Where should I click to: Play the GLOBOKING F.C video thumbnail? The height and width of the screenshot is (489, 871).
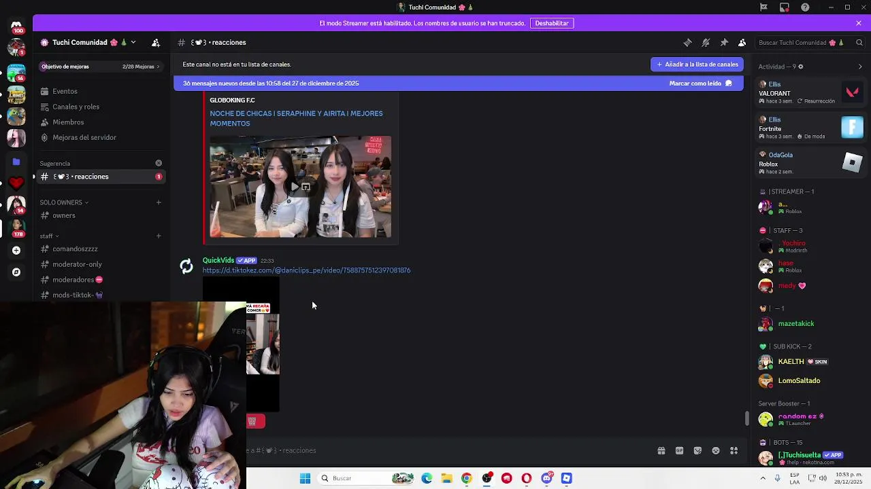point(300,187)
